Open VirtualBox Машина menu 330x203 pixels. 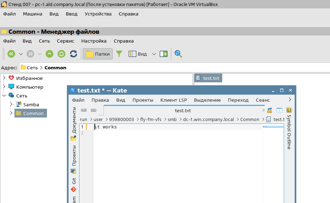33,14
